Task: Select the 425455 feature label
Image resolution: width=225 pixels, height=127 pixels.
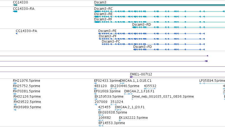Action: (104, 107)
